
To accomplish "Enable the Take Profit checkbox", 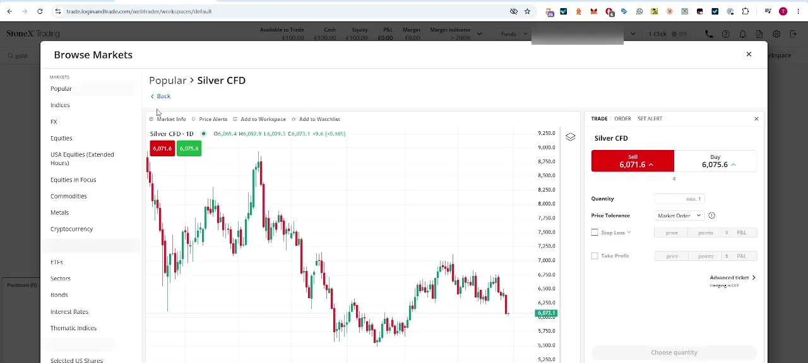I will (x=595, y=256).
